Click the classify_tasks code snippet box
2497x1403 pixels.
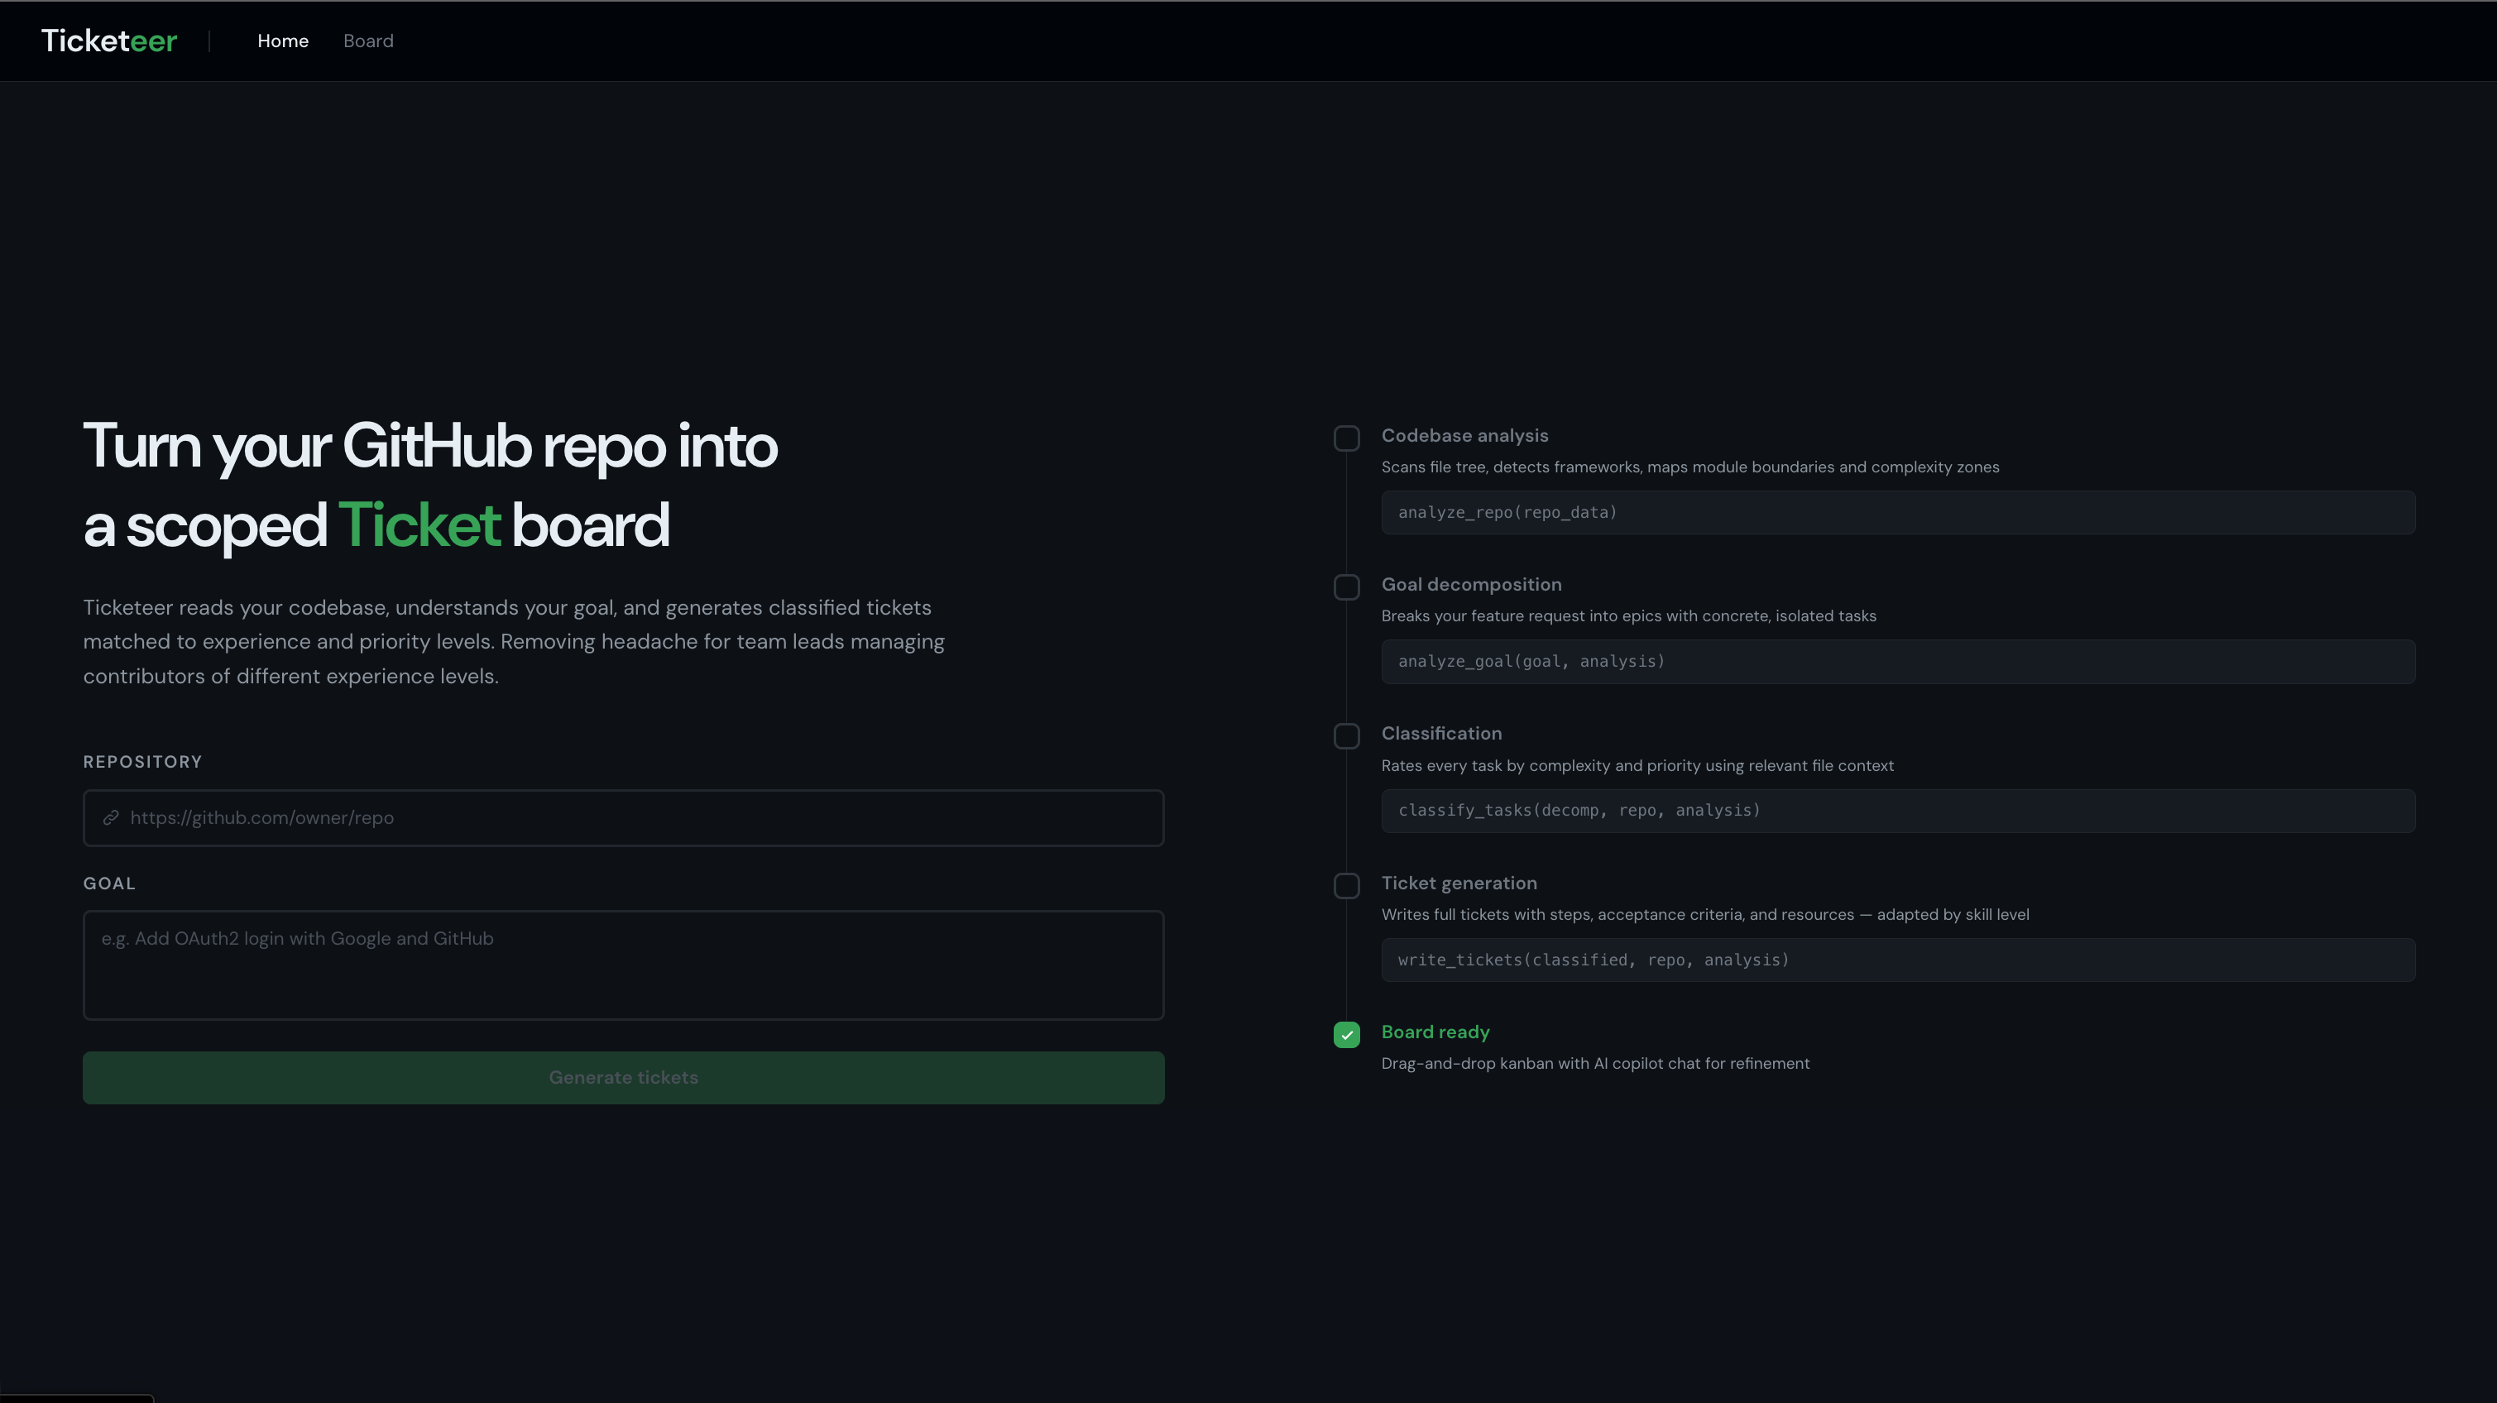coord(1897,811)
